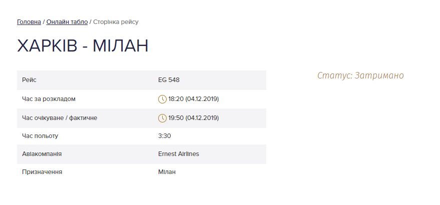The image size is (440, 205).
Task: Click the Час польоту label
Action: tap(41, 136)
